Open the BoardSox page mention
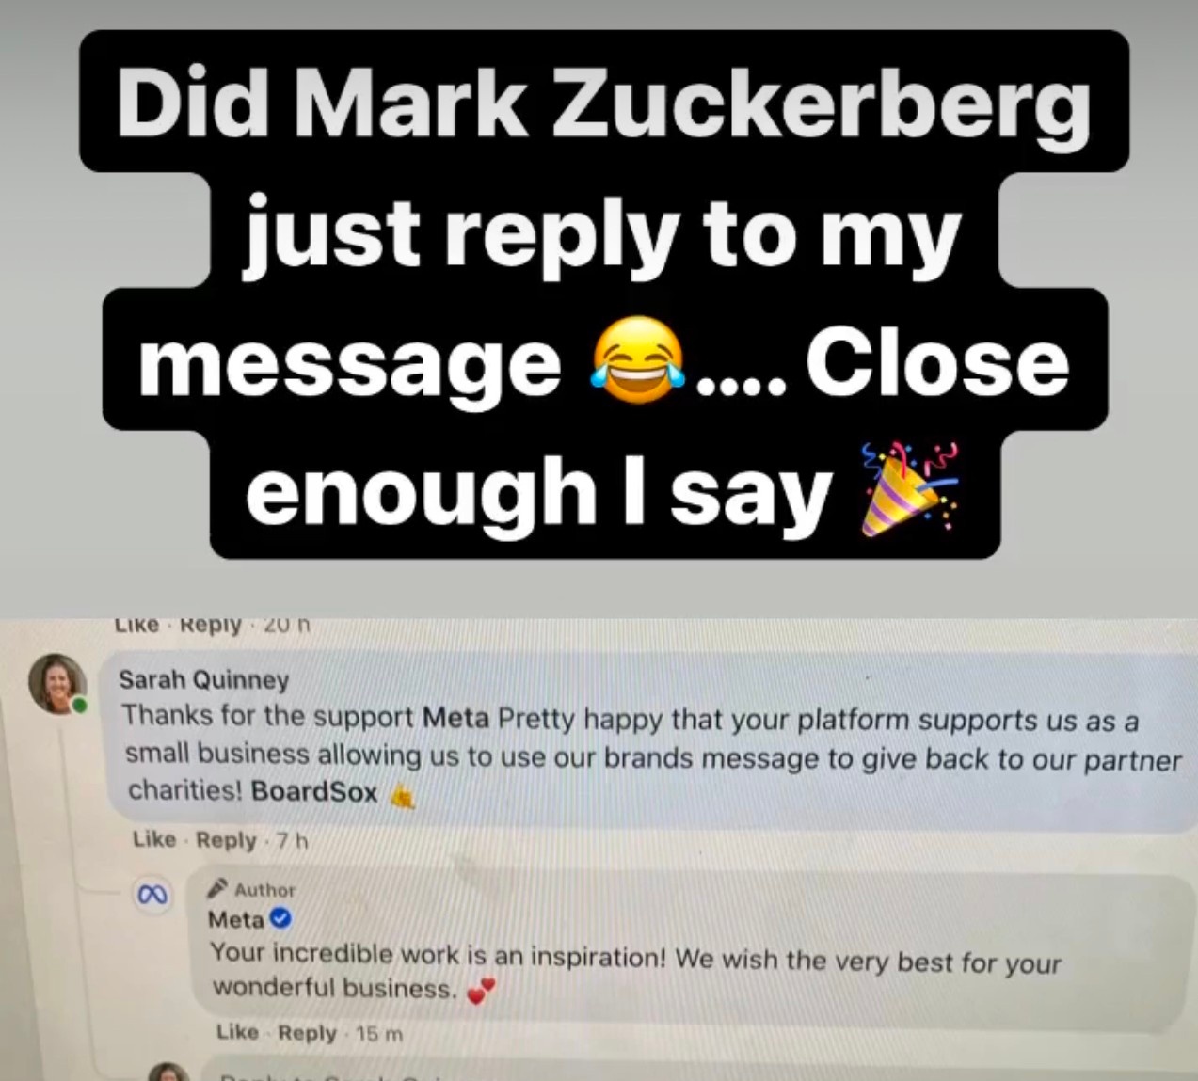Image resolution: width=1198 pixels, height=1081 pixels. point(314,791)
